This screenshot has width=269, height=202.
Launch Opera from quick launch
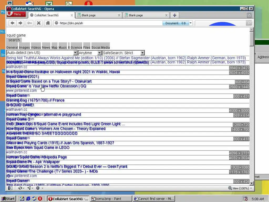pos(40,199)
